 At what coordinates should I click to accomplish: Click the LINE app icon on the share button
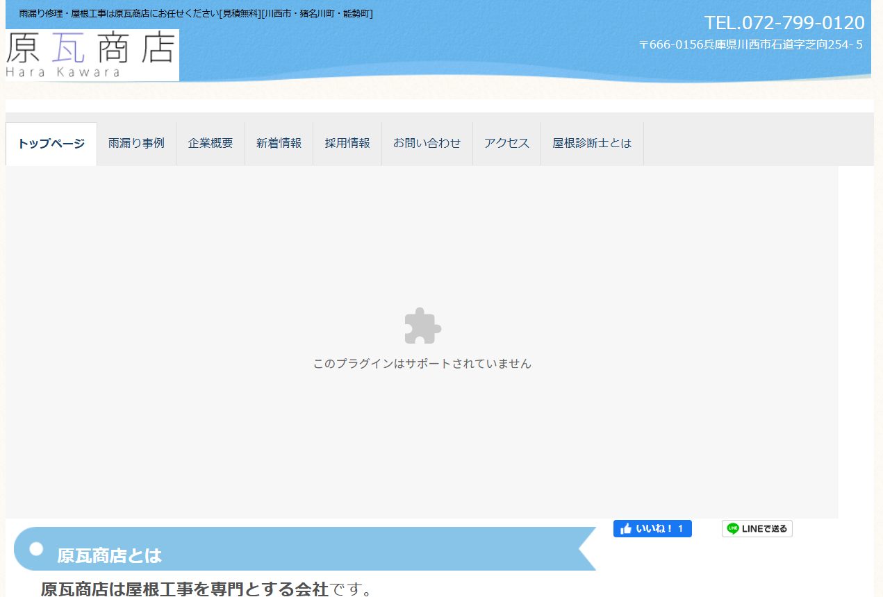(x=733, y=528)
